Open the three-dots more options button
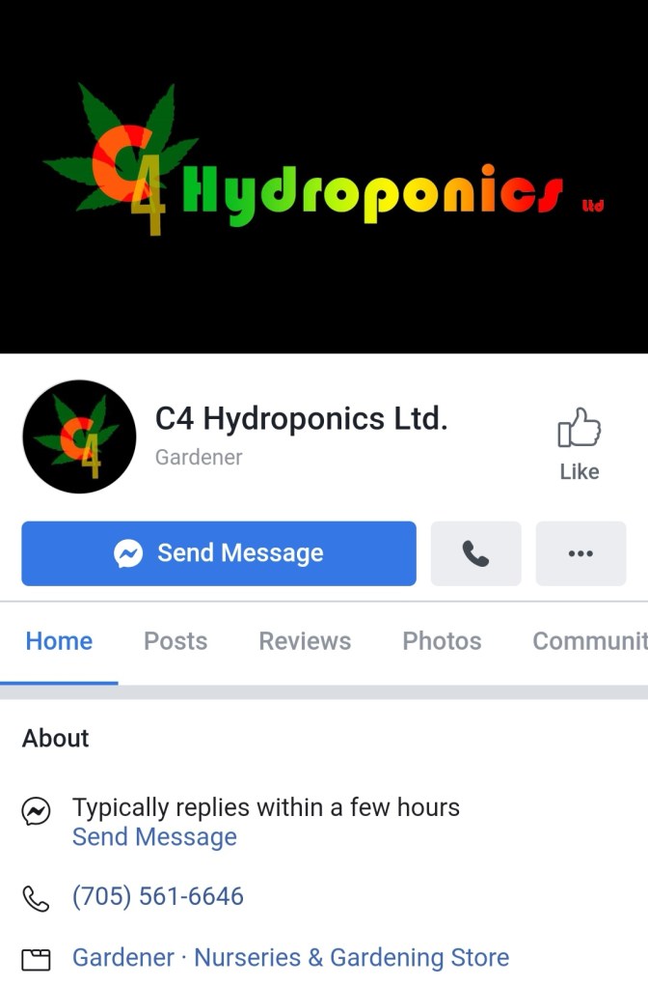Image resolution: width=648 pixels, height=986 pixels. click(580, 553)
